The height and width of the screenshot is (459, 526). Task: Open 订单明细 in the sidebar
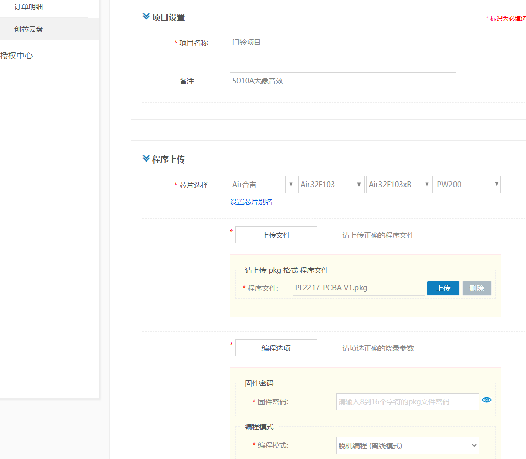29,7
